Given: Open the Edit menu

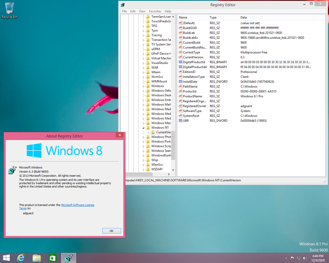Looking at the screenshot, I should [133, 11].
